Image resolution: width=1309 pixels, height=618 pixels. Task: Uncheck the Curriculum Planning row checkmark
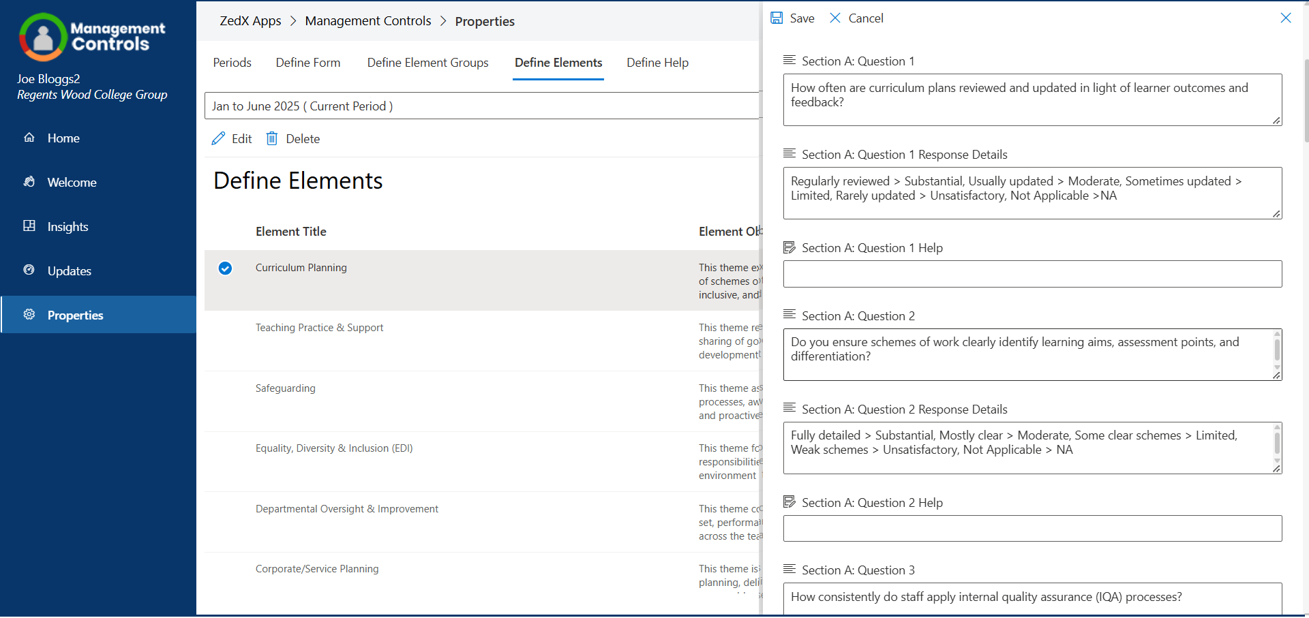[x=225, y=268]
